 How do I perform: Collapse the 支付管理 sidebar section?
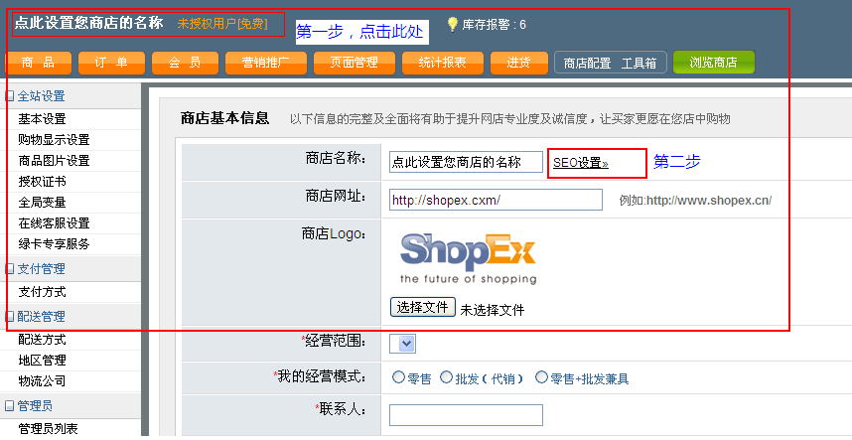tap(10, 268)
